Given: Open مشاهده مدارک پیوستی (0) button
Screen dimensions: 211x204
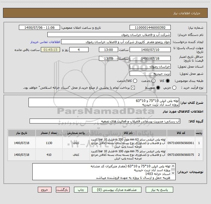Looking at the screenshot, I should coord(117,189).
